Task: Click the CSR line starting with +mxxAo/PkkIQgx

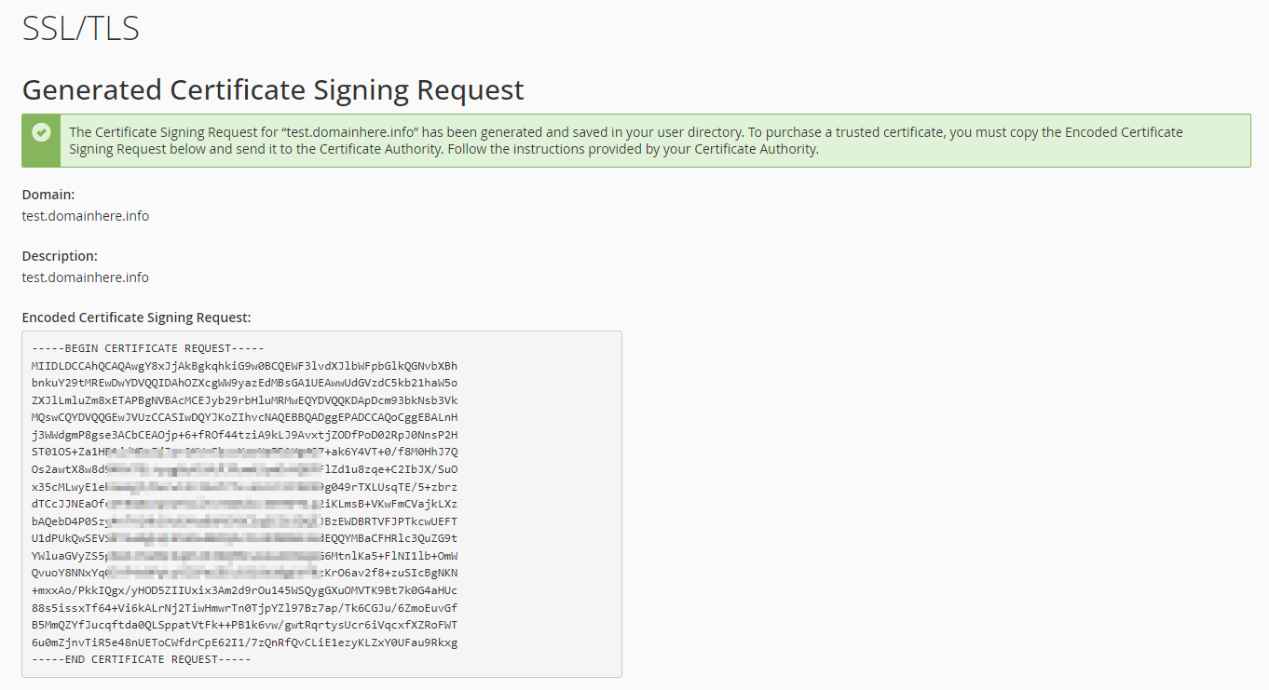Action: pyautogui.click(x=244, y=590)
